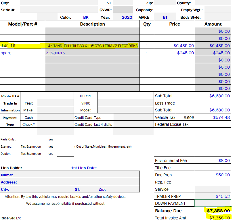Click the 235-80r-16 description cell

click(92, 53)
